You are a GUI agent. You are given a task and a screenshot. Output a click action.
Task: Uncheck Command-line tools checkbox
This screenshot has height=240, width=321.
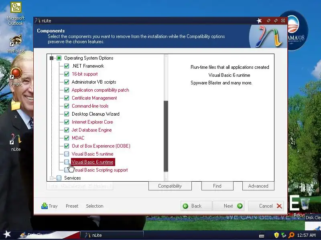(67, 106)
